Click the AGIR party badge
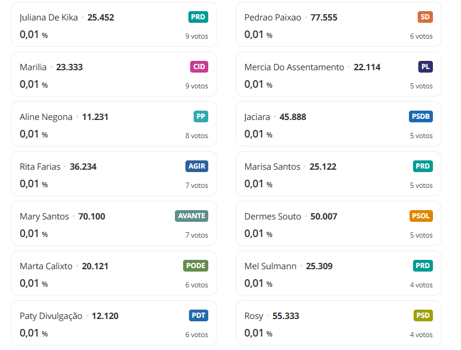The width and height of the screenshot is (461, 350). coord(197,166)
